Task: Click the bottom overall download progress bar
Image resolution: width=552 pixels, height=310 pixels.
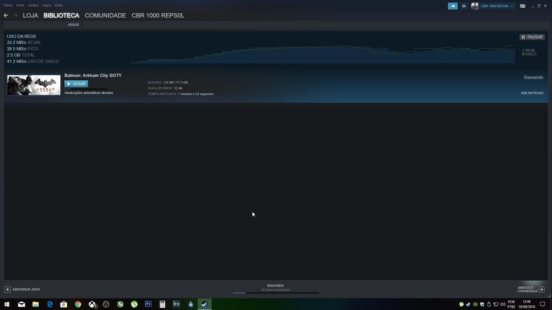Action: pyautogui.click(x=276, y=293)
